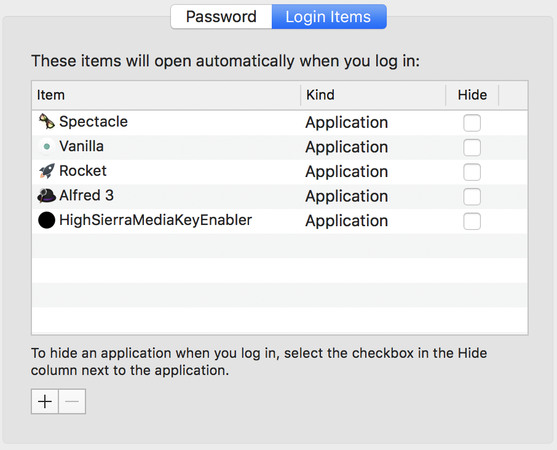Viewport: 557px width, 450px height.
Task: Tick the Hide checkbox for Spectacle
Action: (472, 123)
